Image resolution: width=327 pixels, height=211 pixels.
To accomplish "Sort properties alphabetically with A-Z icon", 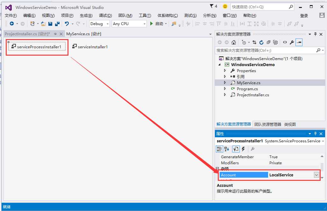I will click(227, 149).
